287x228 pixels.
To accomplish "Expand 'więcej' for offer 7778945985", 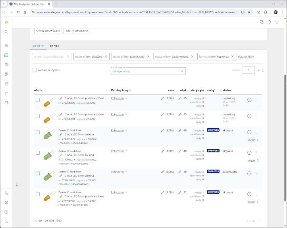I will pos(253,202).
